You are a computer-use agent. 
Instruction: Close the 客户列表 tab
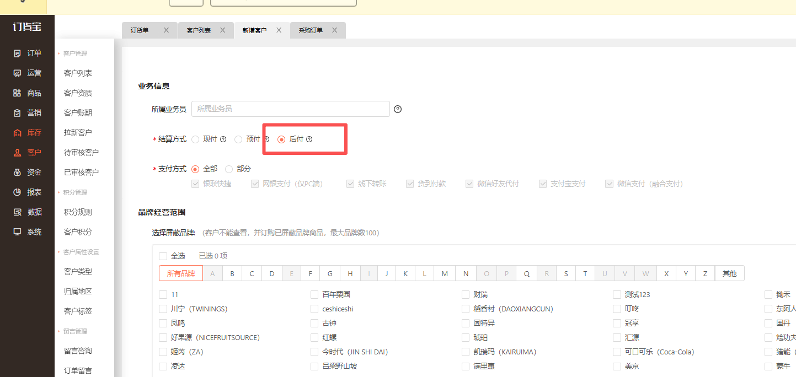coord(222,30)
